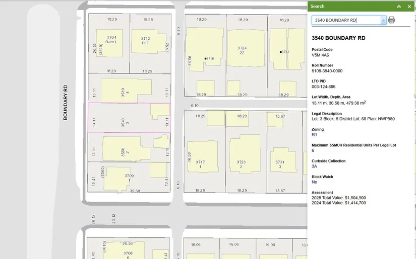Select lot 3724 on the map
The height and width of the screenshot is (259, 416).
tap(243, 50)
